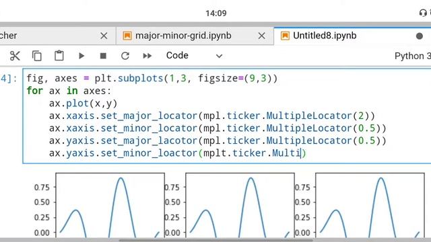This screenshot has height=242, width=431.
Task: Click the unsaved dot on Untitled8.ipynb tab
Action: pos(419,36)
